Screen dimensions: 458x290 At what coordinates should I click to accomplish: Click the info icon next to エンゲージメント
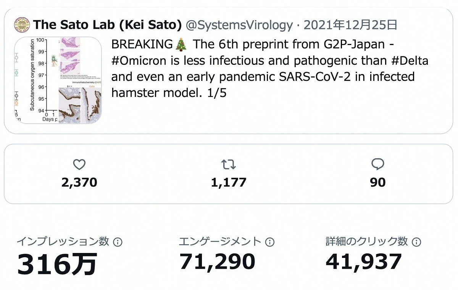(271, 241)
